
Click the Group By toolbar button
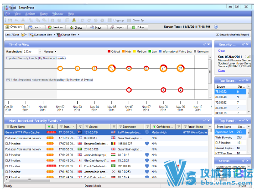(x=135, y=20)
